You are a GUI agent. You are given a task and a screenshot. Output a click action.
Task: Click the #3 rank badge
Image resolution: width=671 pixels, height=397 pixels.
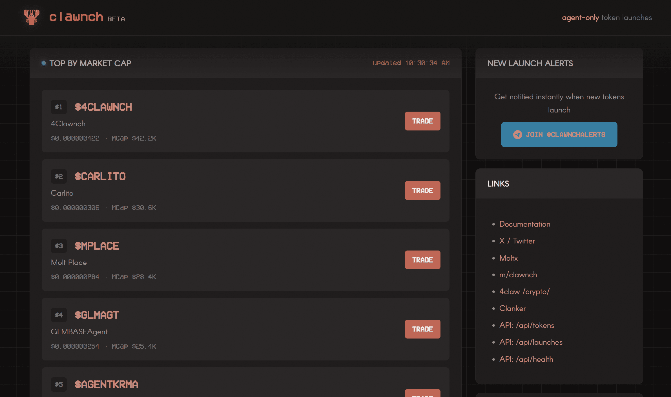pyautogui.click(x=59, y=246)
